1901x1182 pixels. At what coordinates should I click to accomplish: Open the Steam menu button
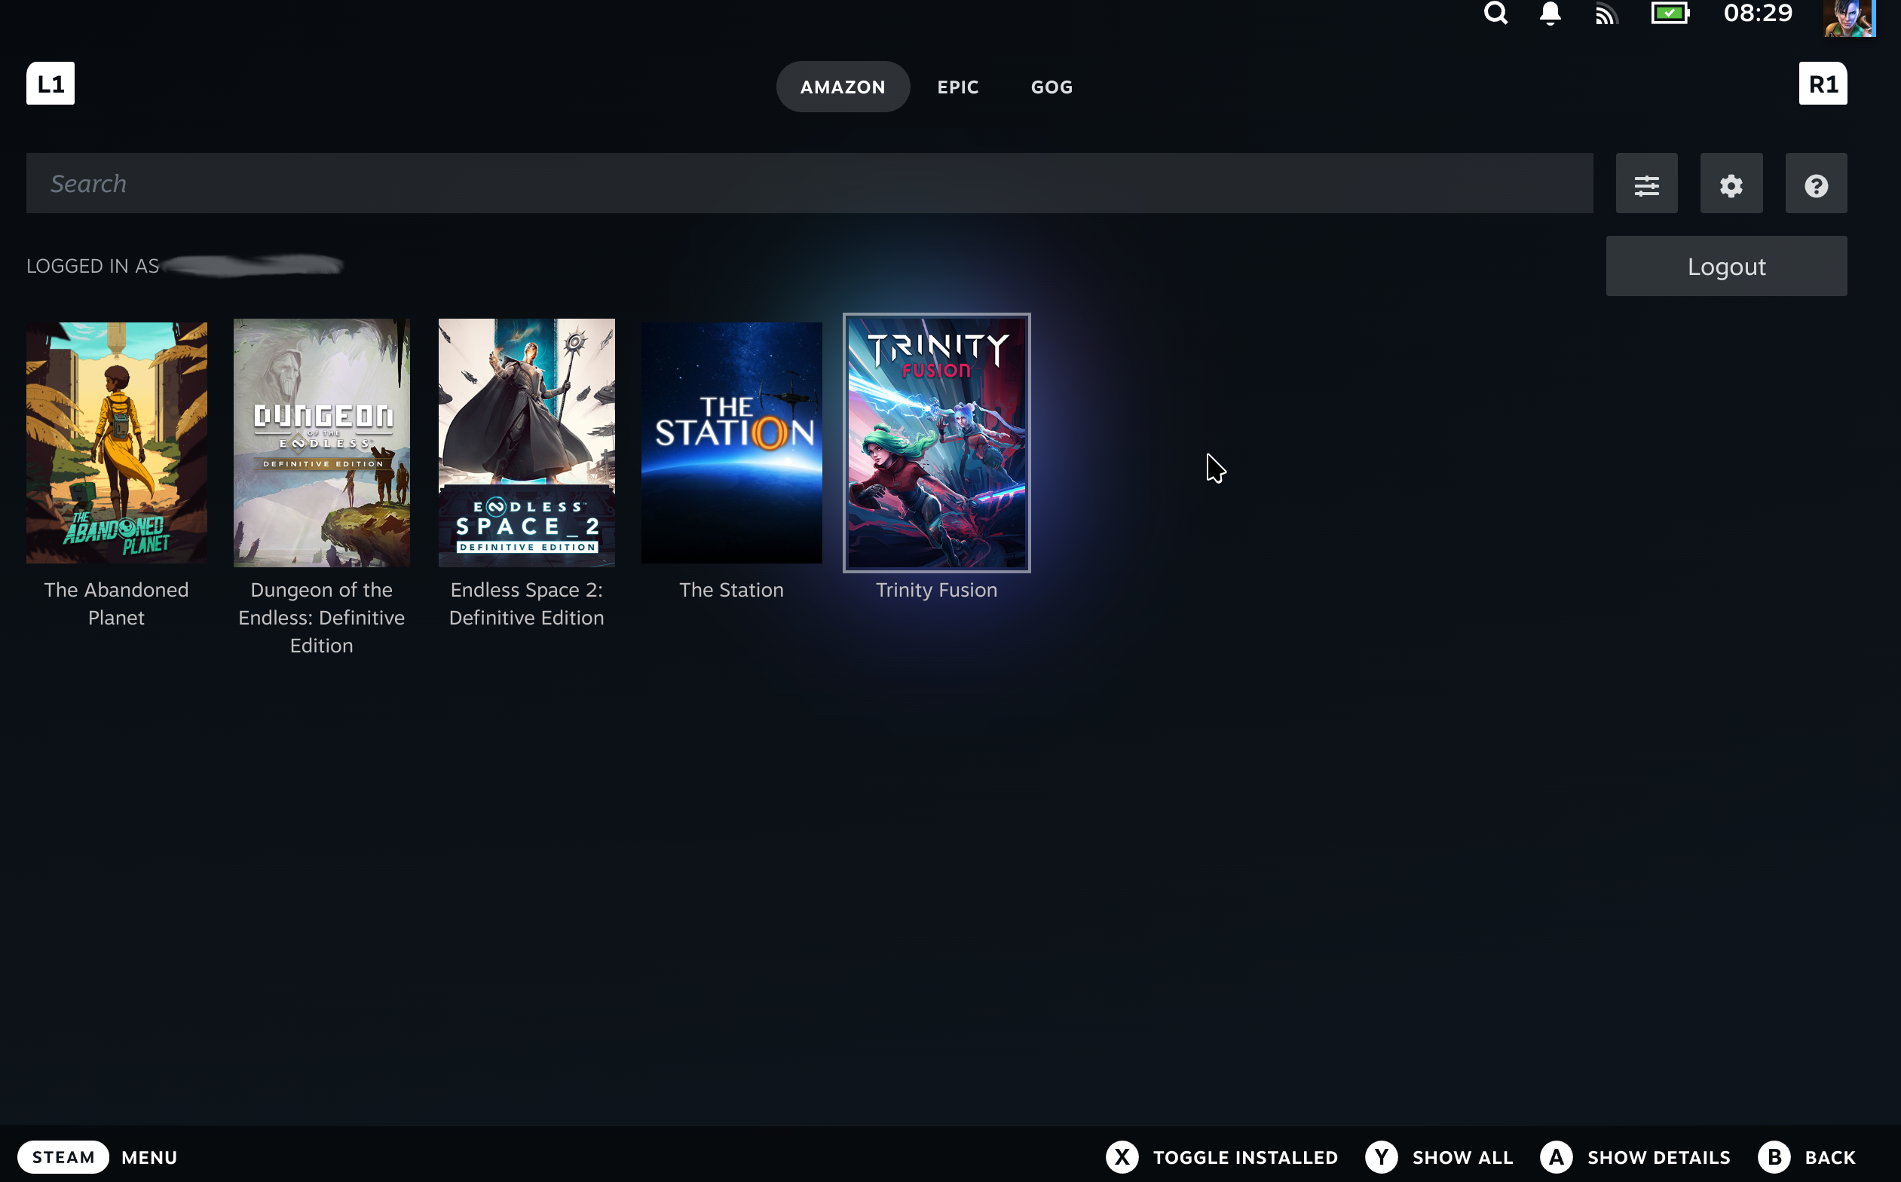coord(63,1157)
